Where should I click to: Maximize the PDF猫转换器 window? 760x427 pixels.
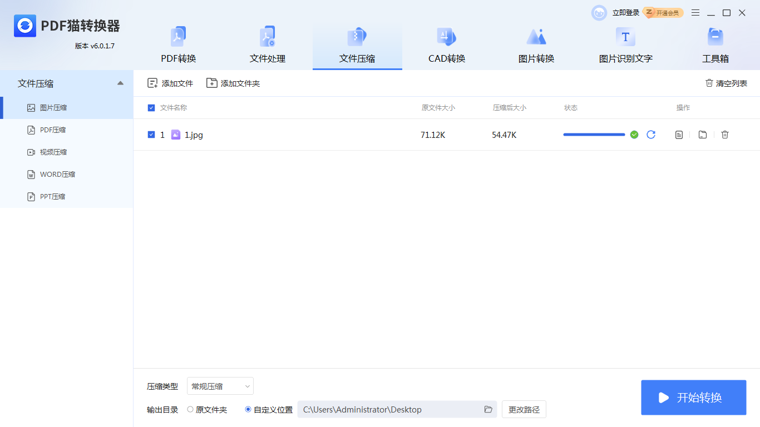727,13
